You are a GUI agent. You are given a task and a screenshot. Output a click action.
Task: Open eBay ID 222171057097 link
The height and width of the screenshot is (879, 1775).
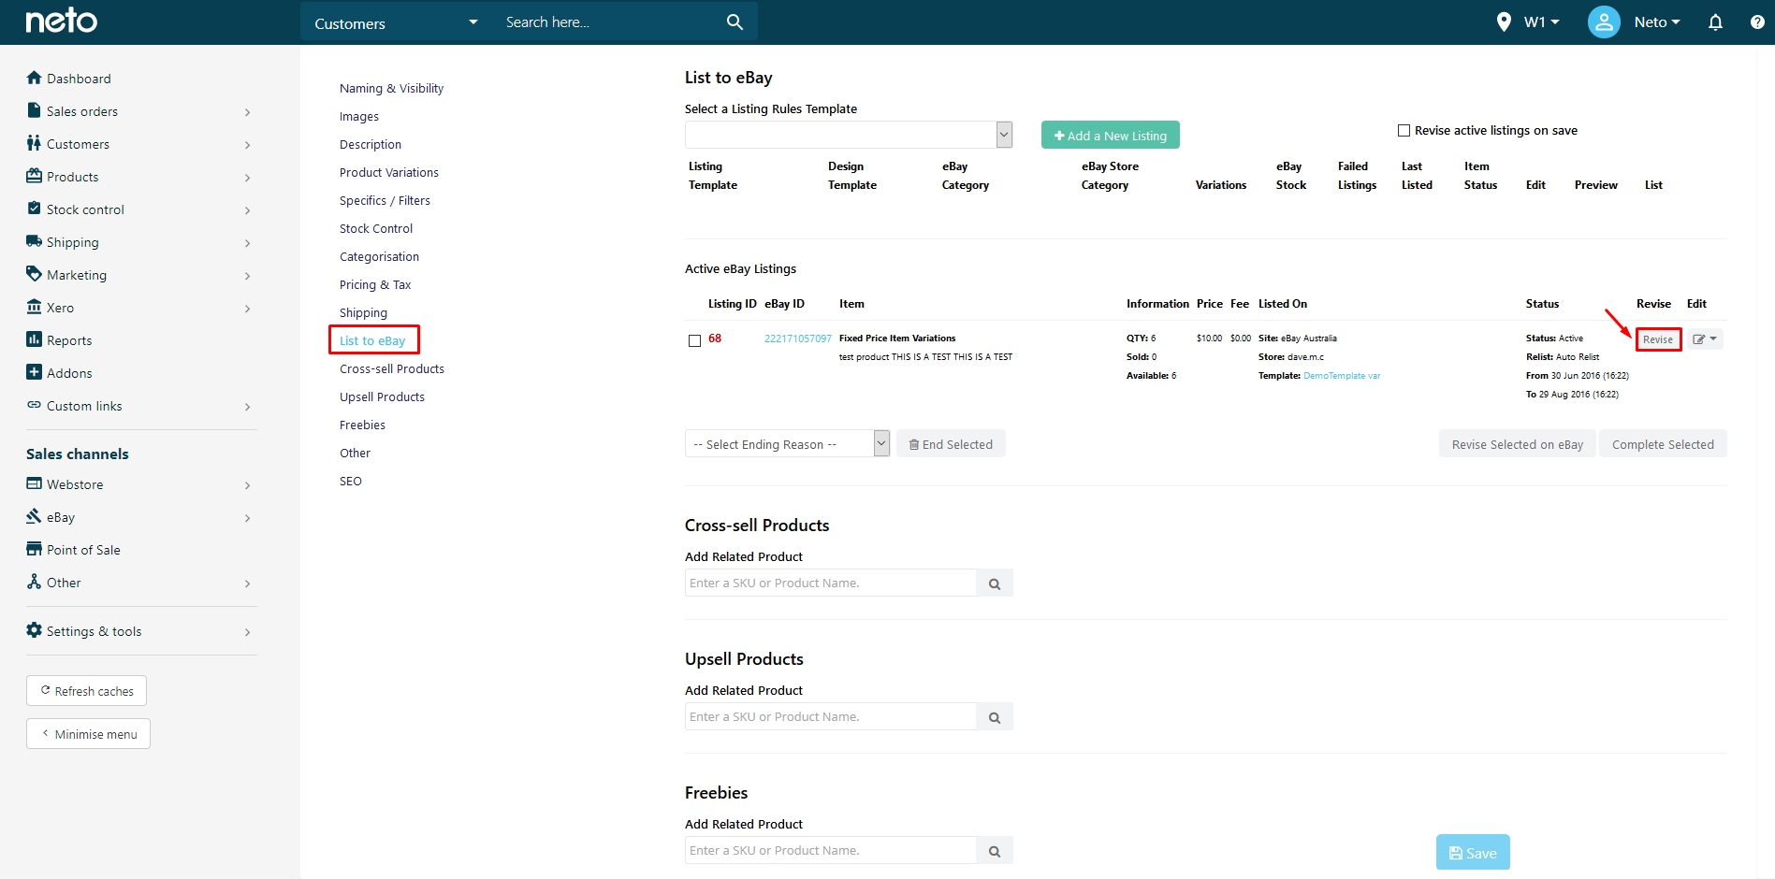(x=797, y=339)
